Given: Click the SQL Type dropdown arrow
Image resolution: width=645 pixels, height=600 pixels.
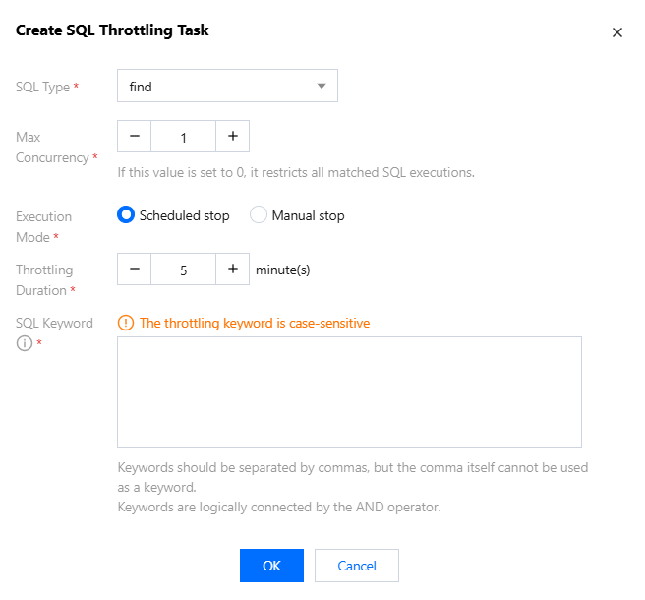Looking at the screenshot, I should pyautogui.click(x=322, y=87).
